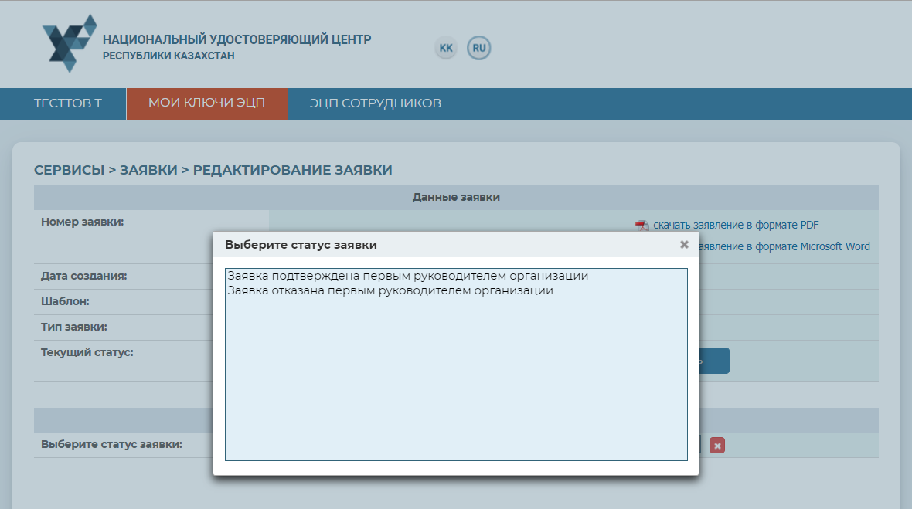Click the blue button beside current status
This screenshot has height=509, width=912.
click(x=714, y=361)
